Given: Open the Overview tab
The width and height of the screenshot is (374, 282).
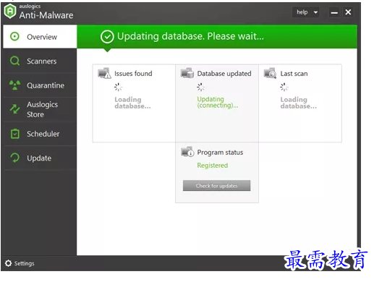Looking at the screenshot, I should (40, 37).
